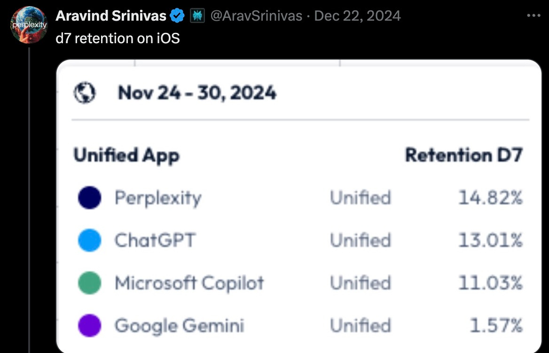This screenshot has height=353, width=549.
Task: Click Microsoft Copilot's 11.03% retention value
Action: coord(491,283)
